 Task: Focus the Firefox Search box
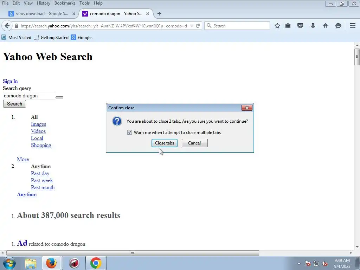pyautogui.click(x=237, y=26)
